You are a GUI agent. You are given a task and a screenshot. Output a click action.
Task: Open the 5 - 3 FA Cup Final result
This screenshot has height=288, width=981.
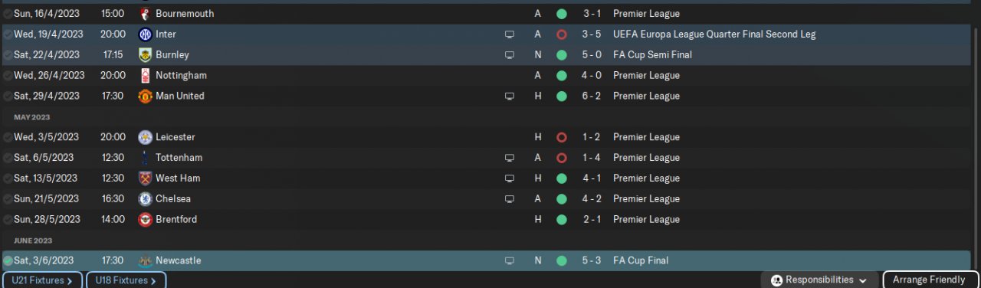591,261
